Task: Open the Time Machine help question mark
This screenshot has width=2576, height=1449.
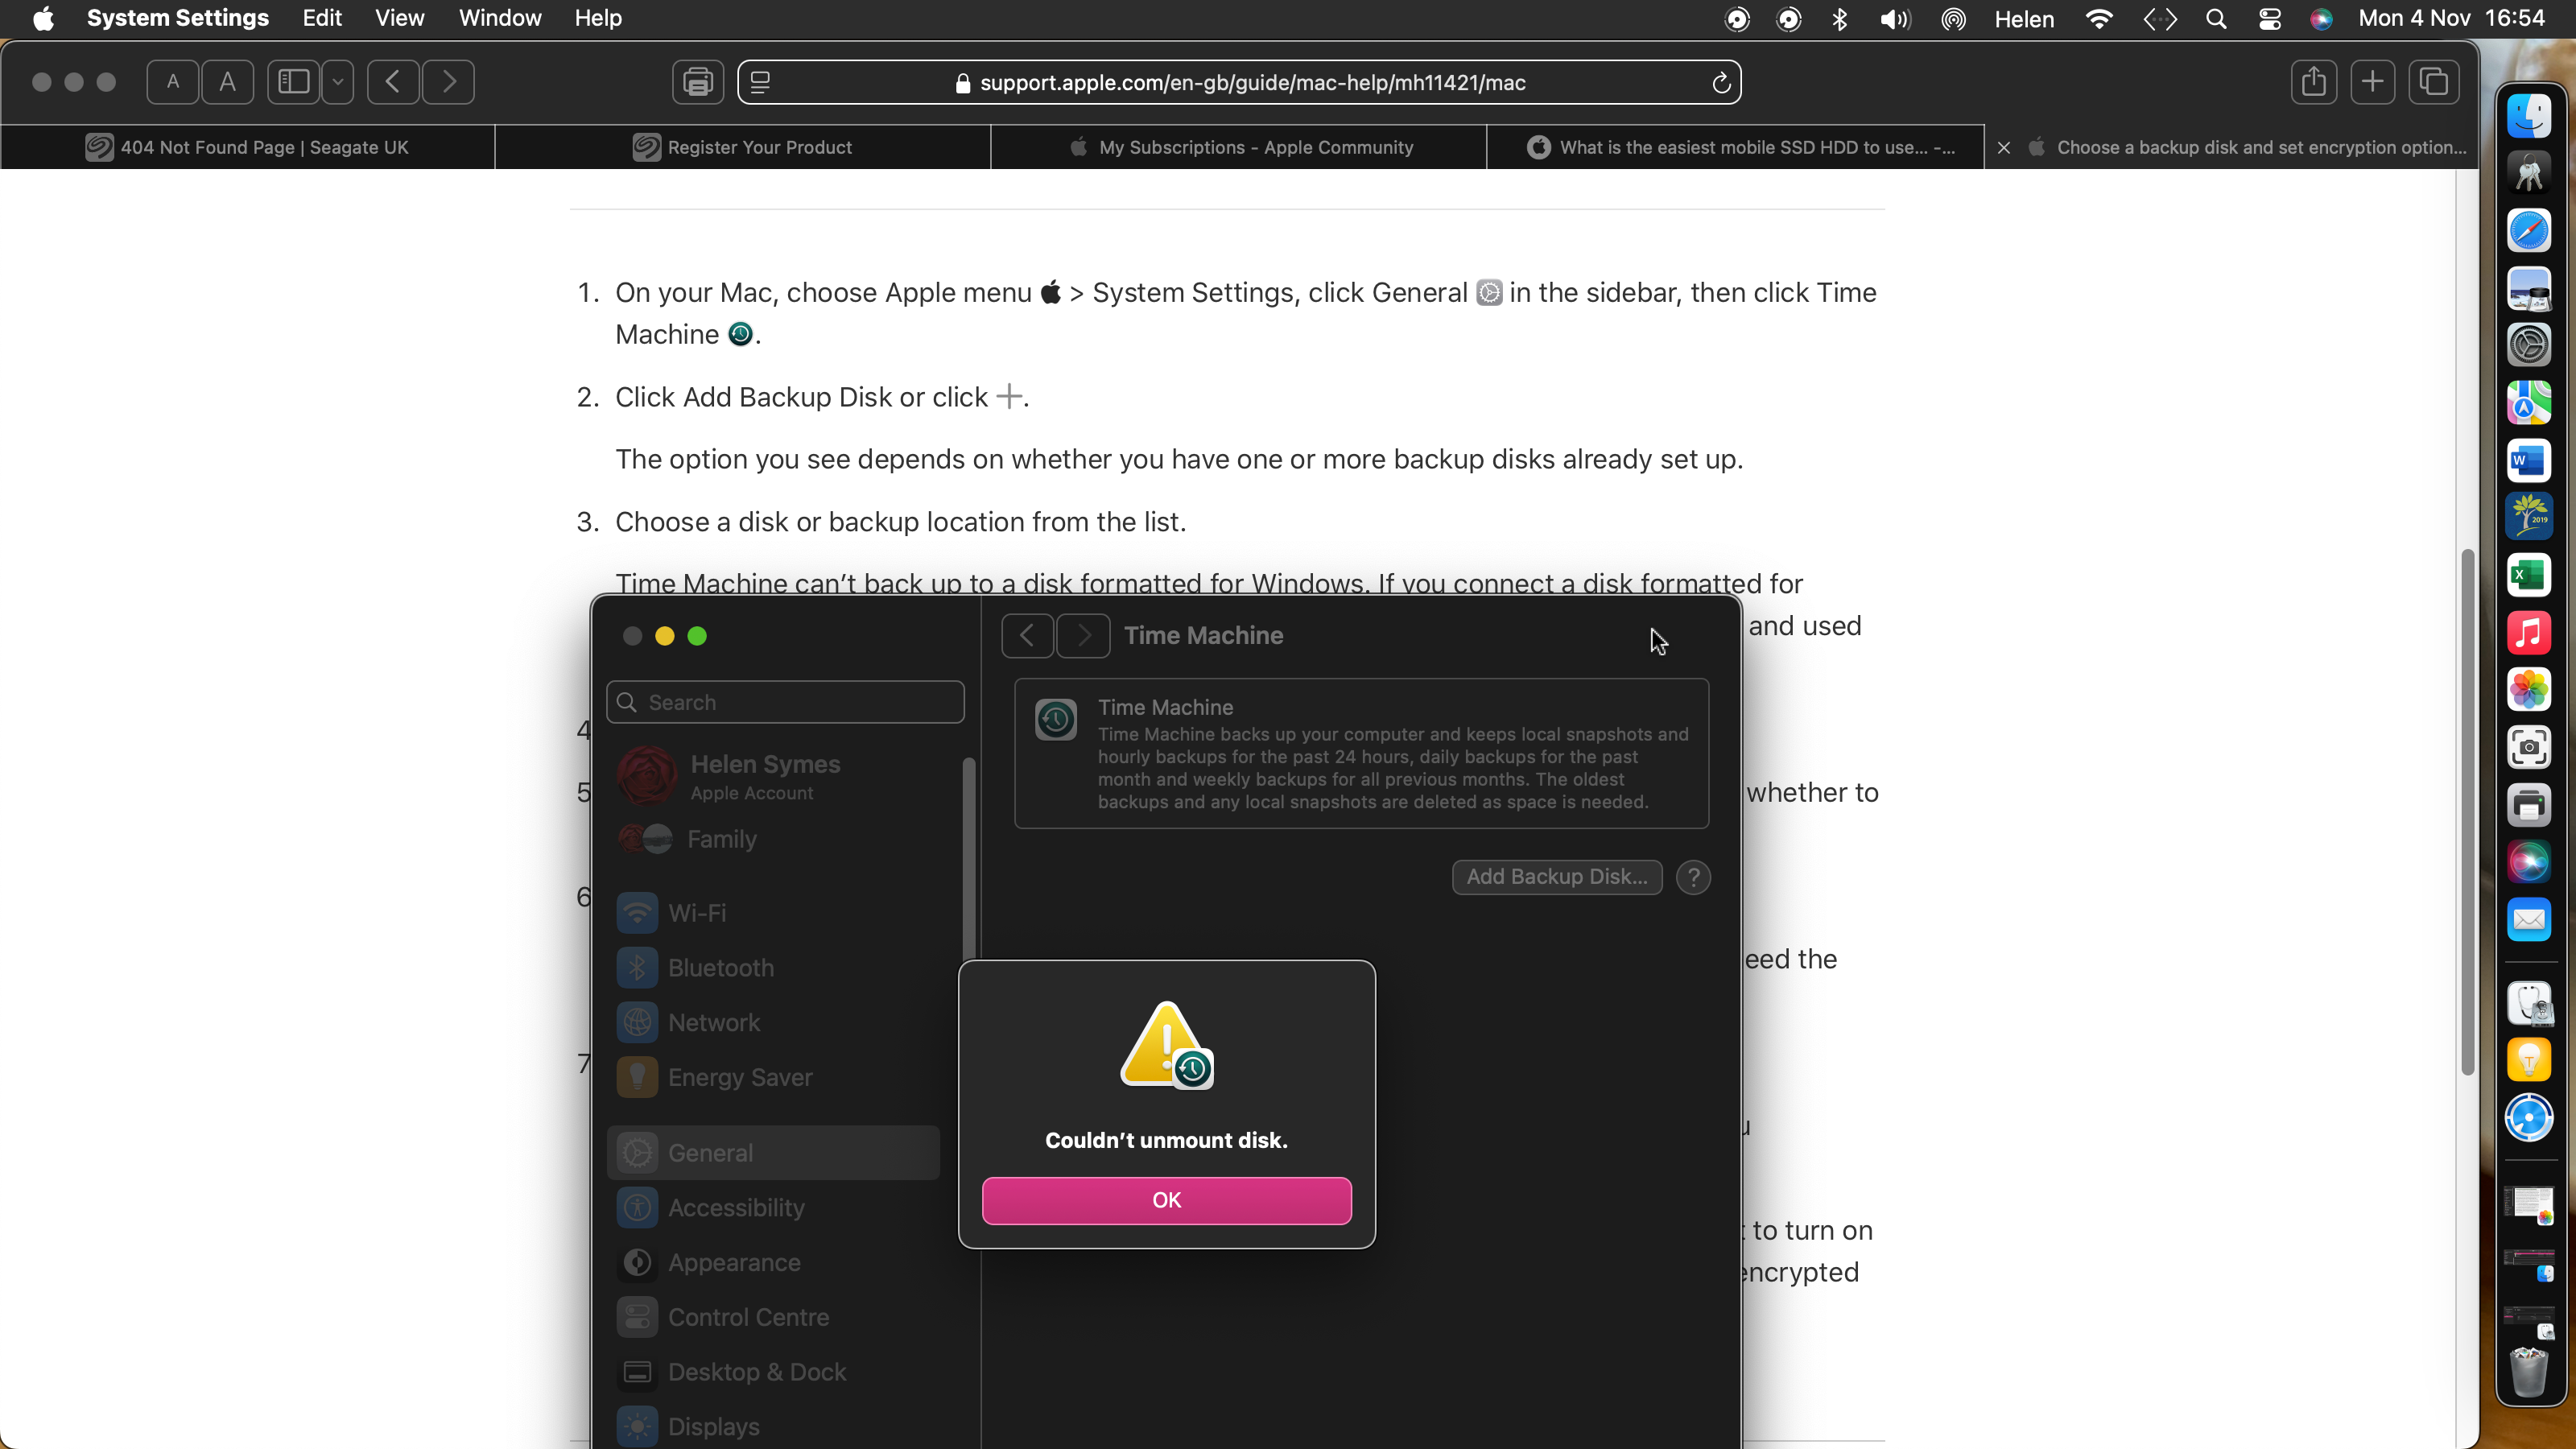Action: pyautogui.click(x=1693, y=877)
